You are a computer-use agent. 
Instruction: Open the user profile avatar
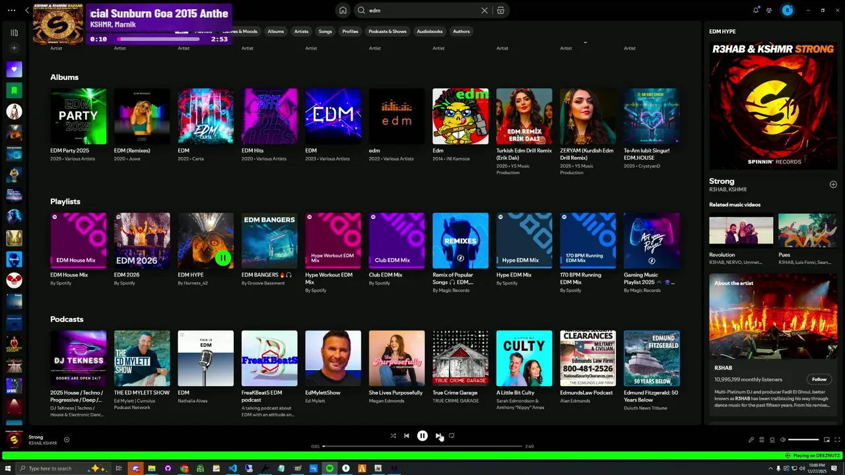click(x=787, y=10)
